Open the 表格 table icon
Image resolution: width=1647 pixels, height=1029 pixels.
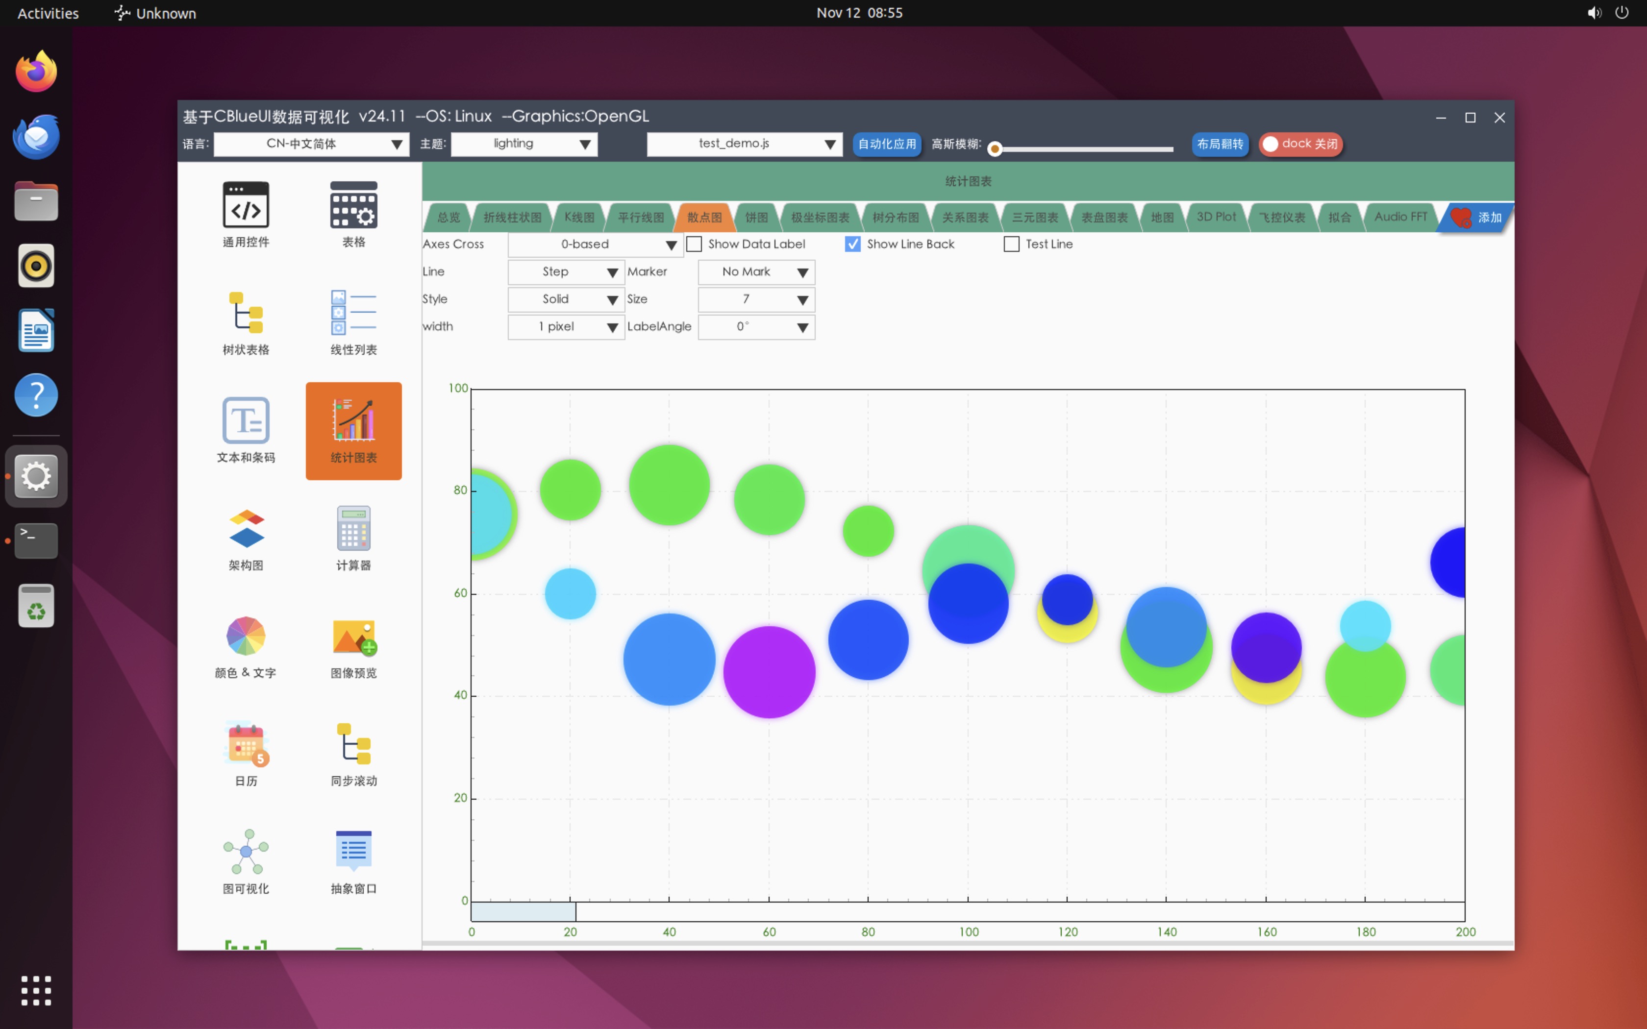[x=353, y=205]
